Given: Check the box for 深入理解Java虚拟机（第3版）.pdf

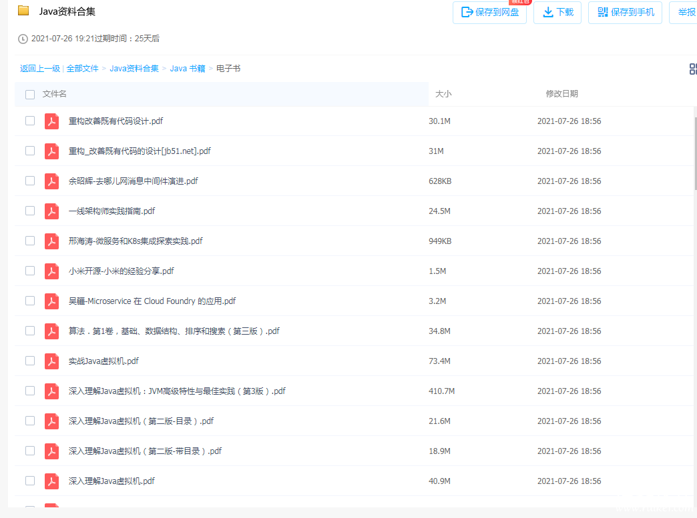Looking at the screenshot, I should [30, 391].
